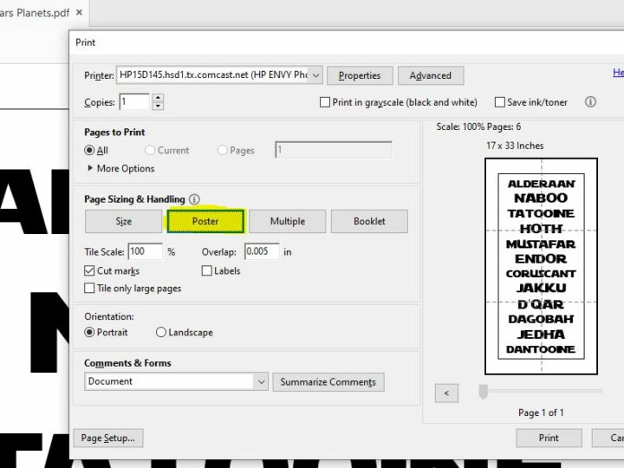
Task: Increase copies with the spinner up arrow
Action: [157, 98]
